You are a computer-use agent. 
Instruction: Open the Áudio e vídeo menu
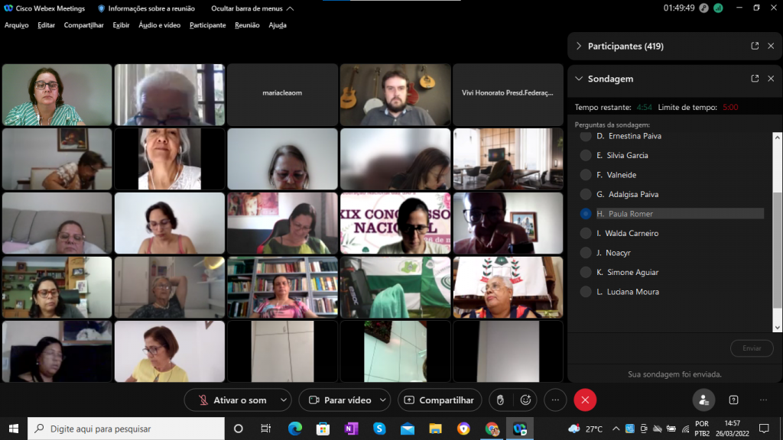point(159,25)
